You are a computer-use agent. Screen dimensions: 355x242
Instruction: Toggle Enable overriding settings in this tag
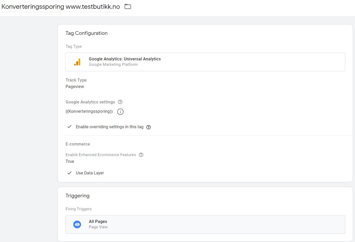(x=69, y=127)
